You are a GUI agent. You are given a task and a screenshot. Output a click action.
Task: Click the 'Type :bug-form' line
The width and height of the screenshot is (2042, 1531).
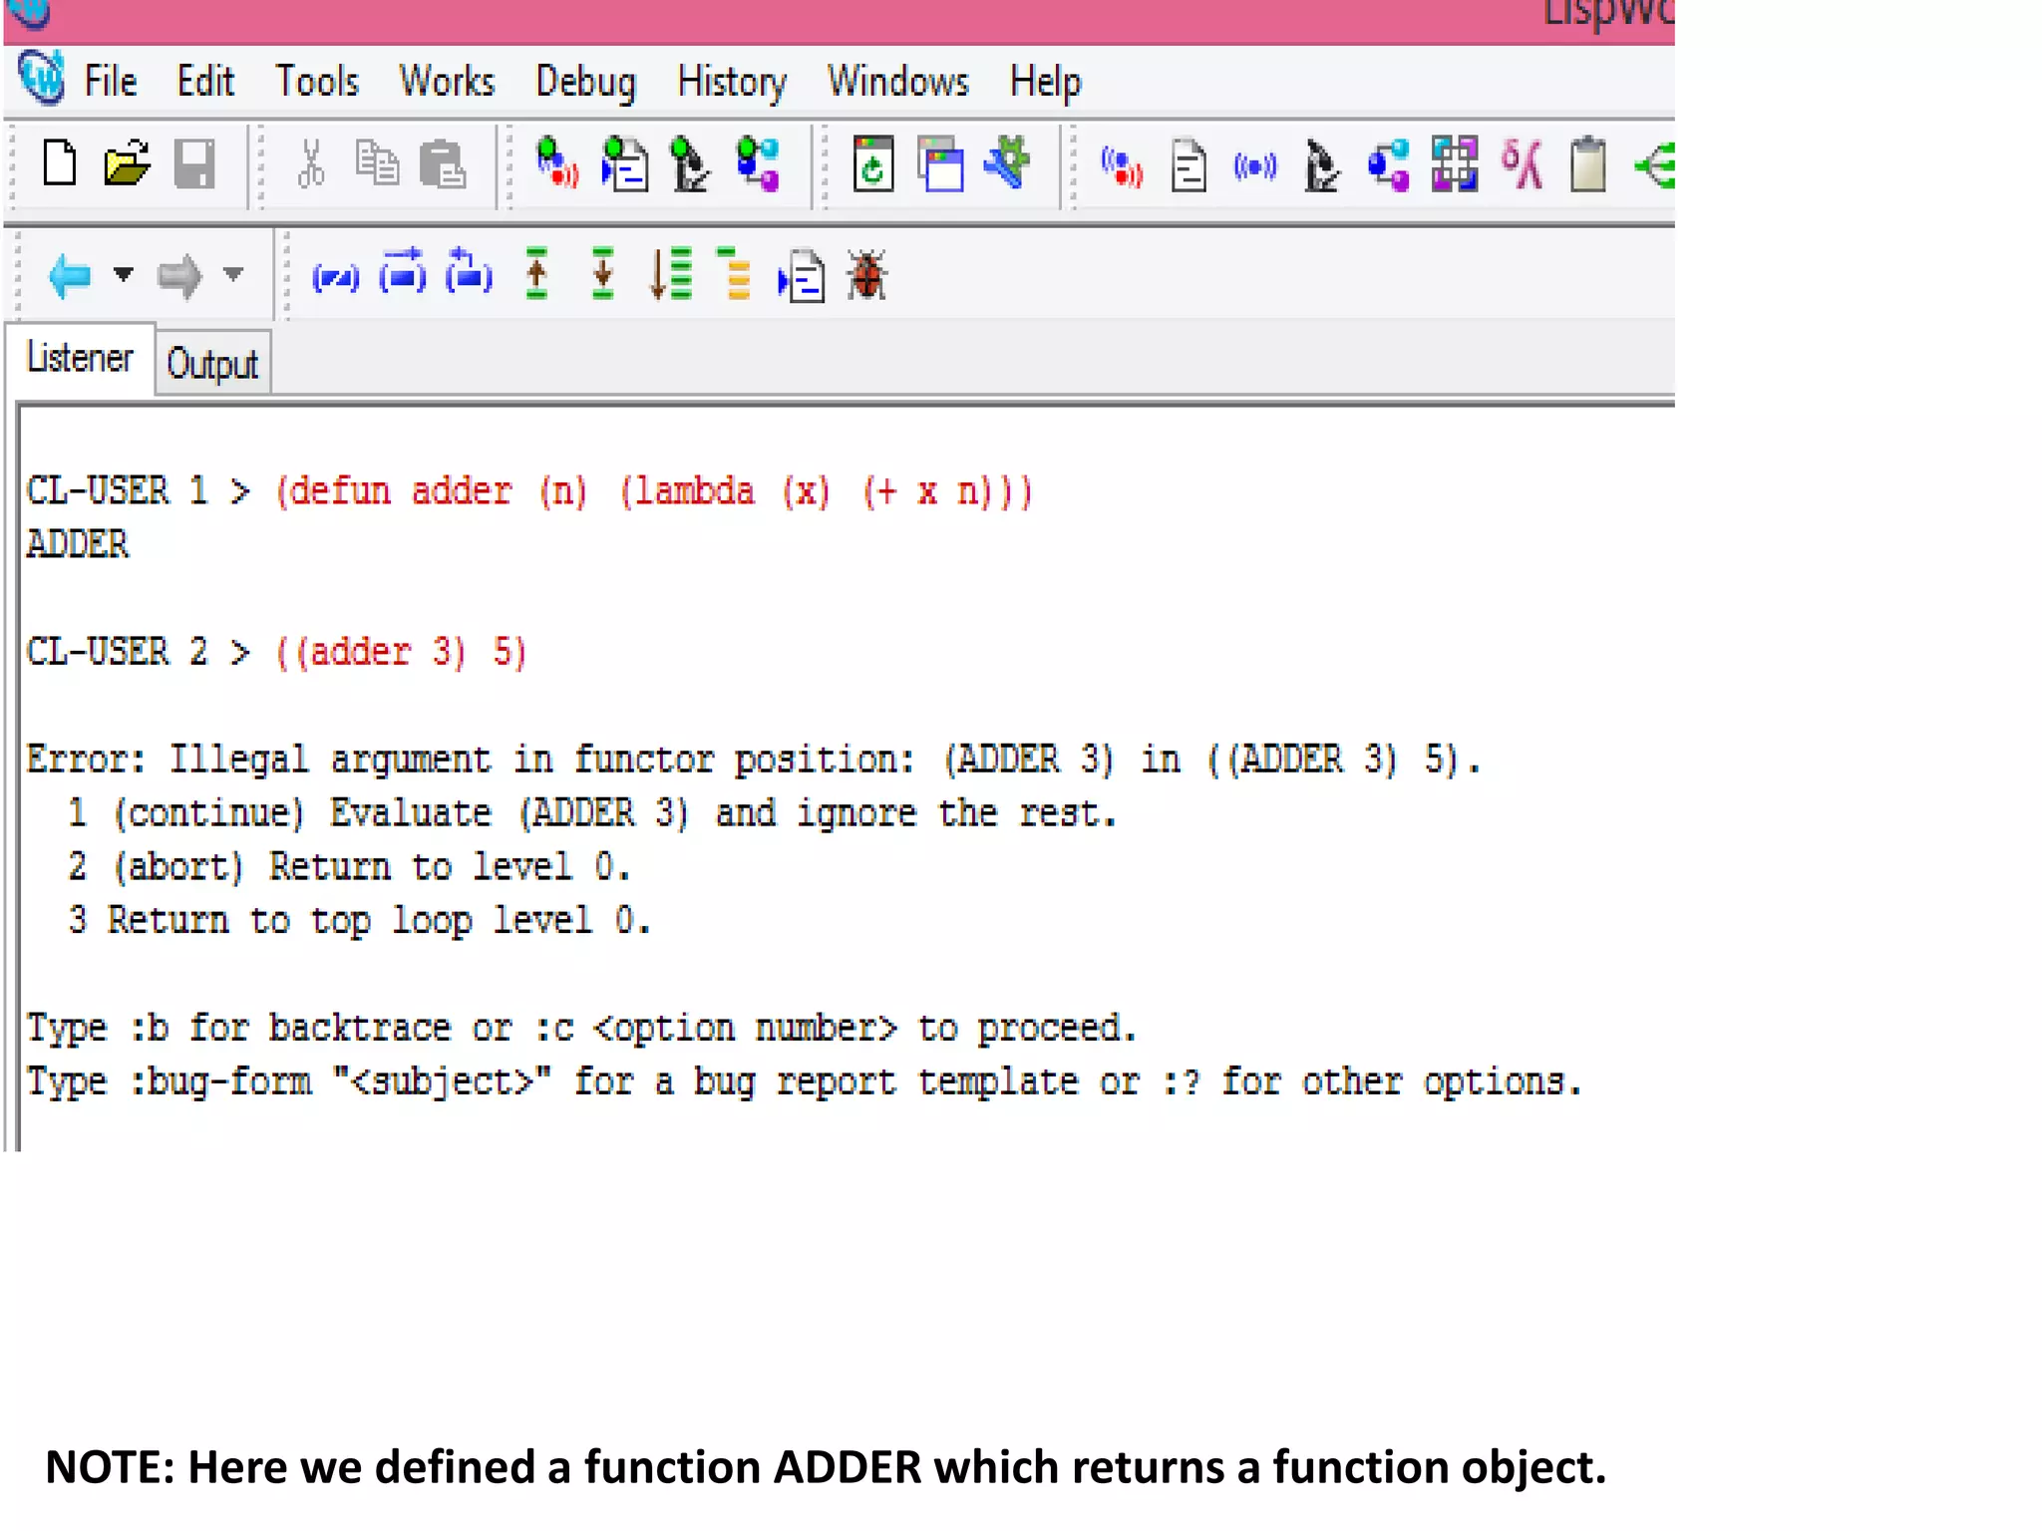tap(805, 1082)
